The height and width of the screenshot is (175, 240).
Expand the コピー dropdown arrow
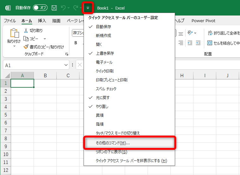(45, 39)
